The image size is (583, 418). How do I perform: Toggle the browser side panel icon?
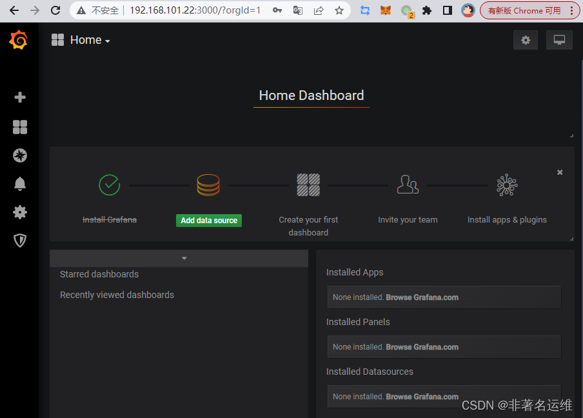click(448, 10)
